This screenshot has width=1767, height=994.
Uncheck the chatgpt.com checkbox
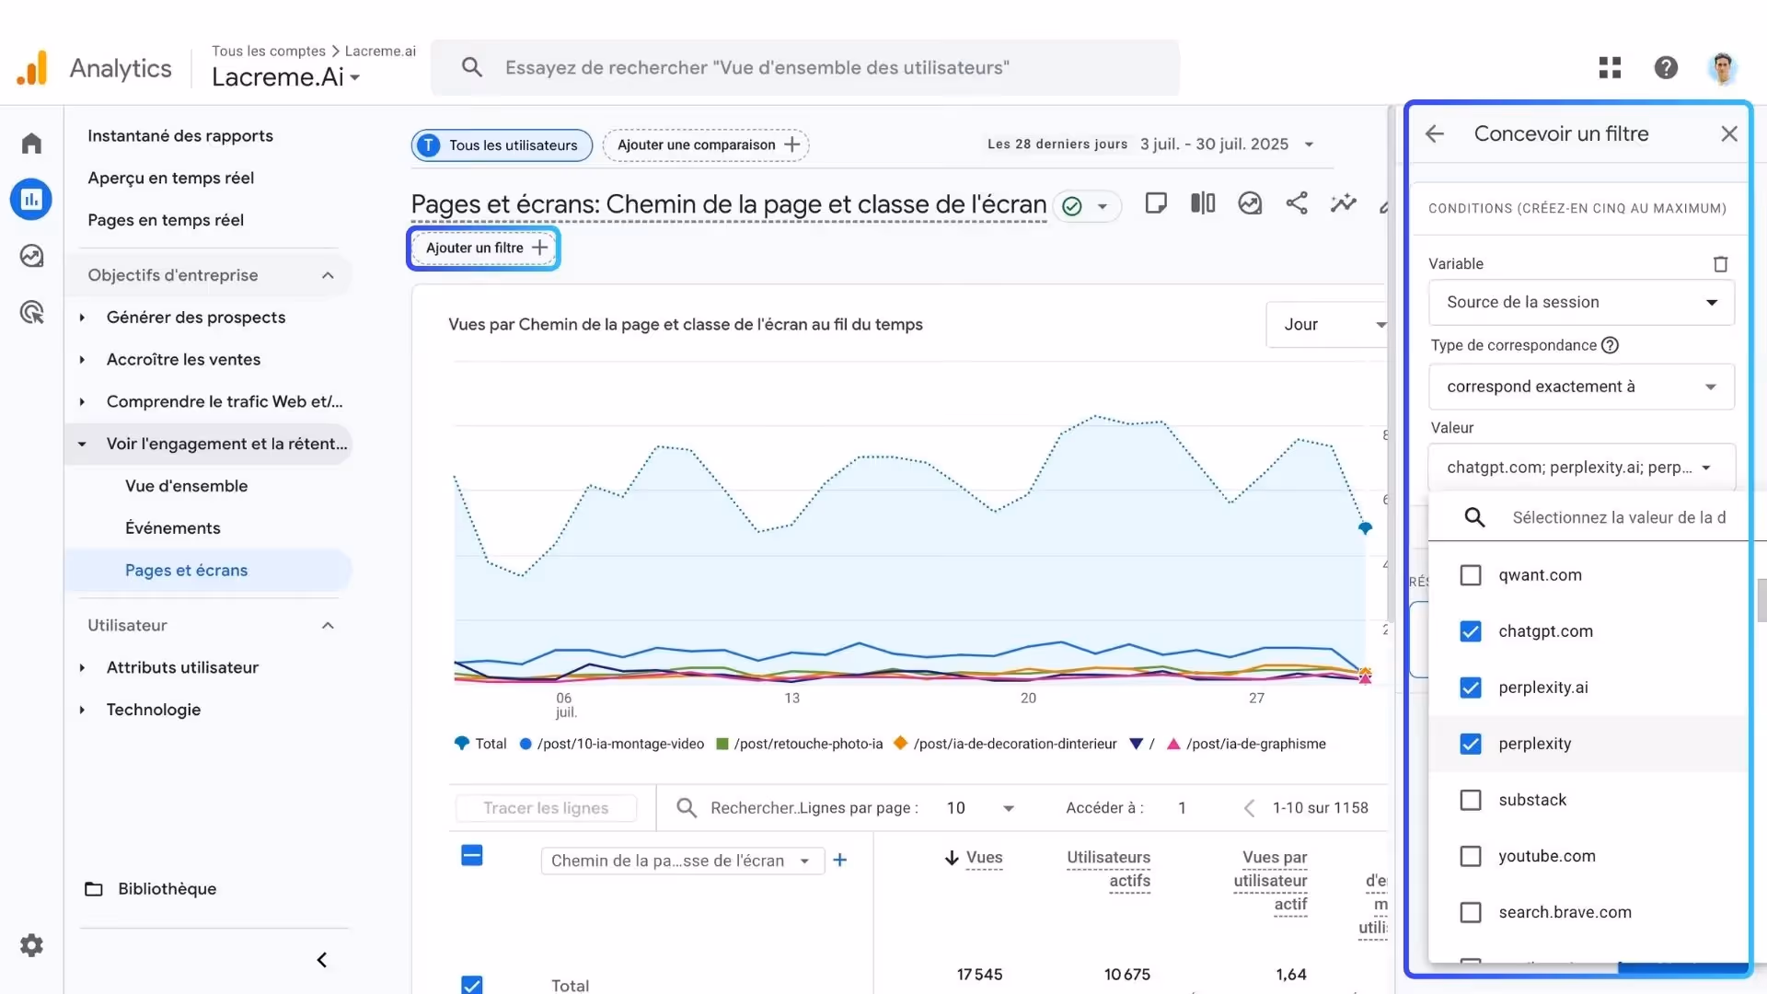tap(1471, 631)
